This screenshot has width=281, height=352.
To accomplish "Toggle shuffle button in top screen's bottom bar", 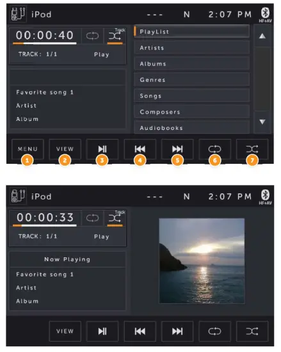I will click(252, 149).
